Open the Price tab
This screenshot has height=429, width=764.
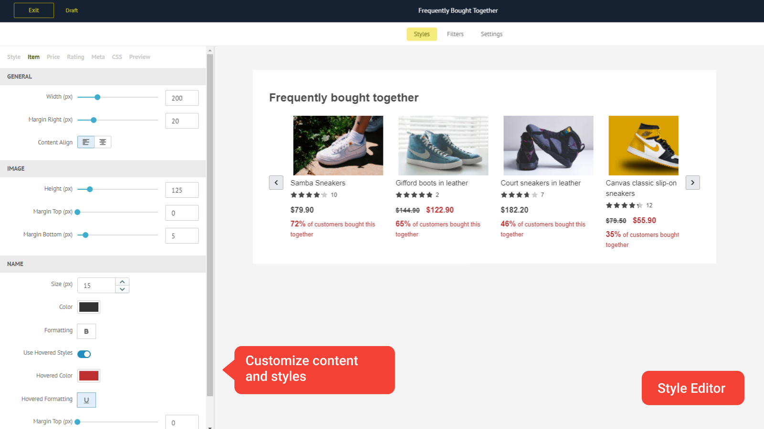pyautogui.click(x=53, y=57)
